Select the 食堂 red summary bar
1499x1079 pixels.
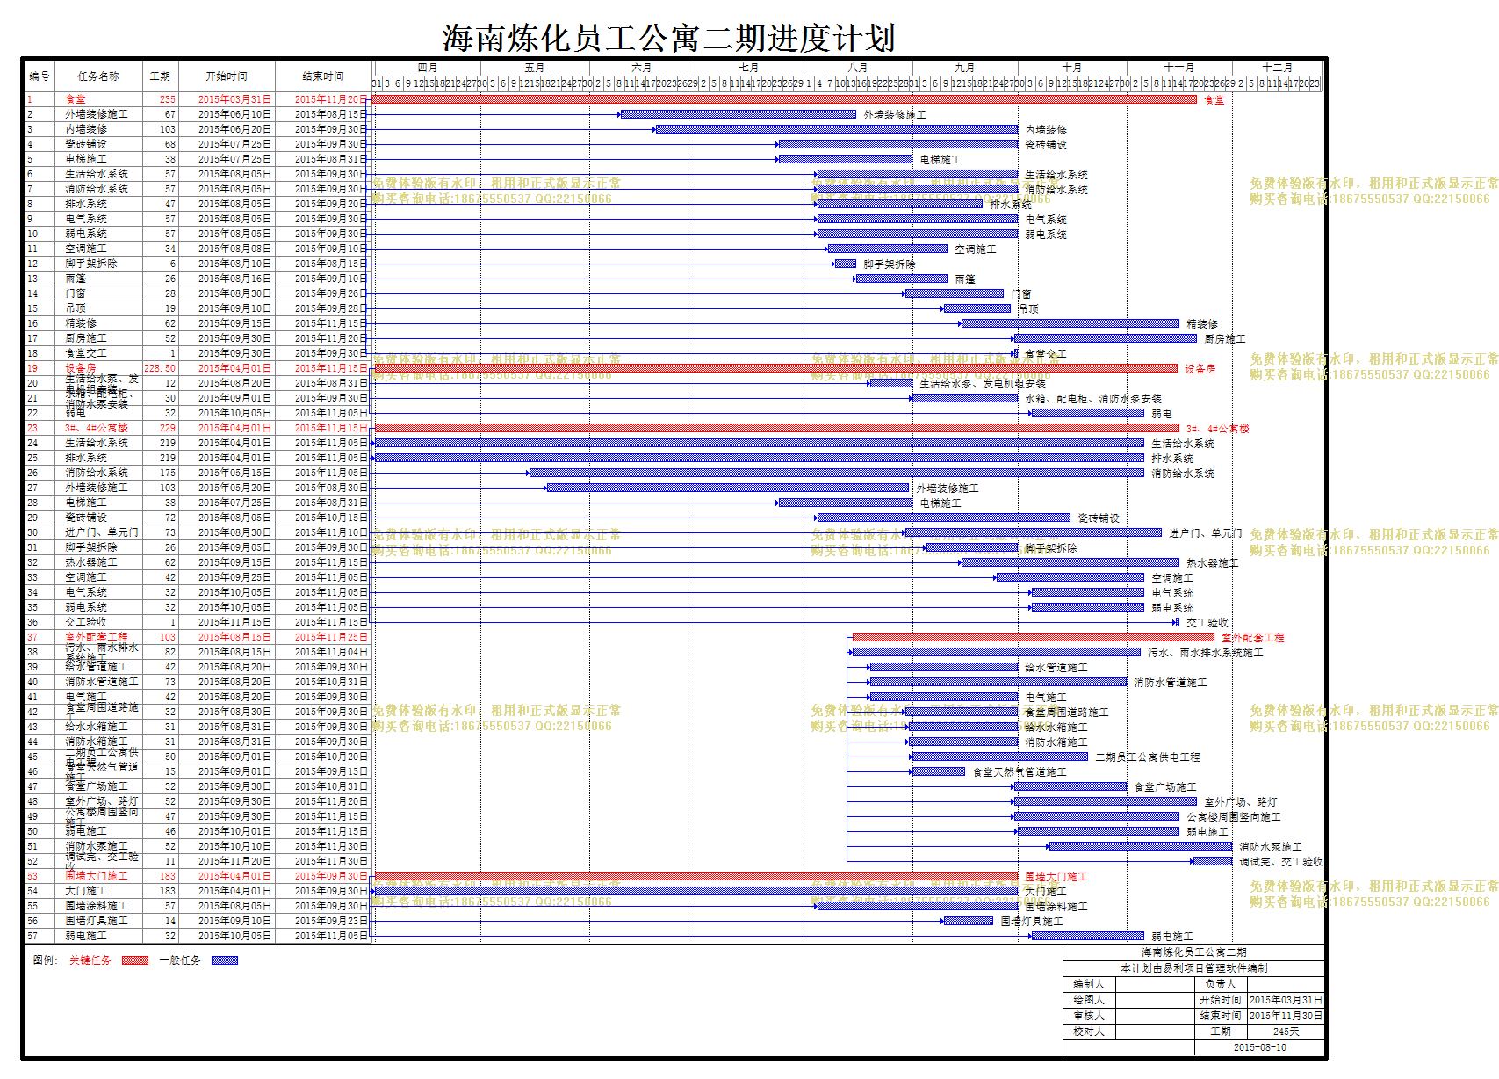click(x=785, y=99)
